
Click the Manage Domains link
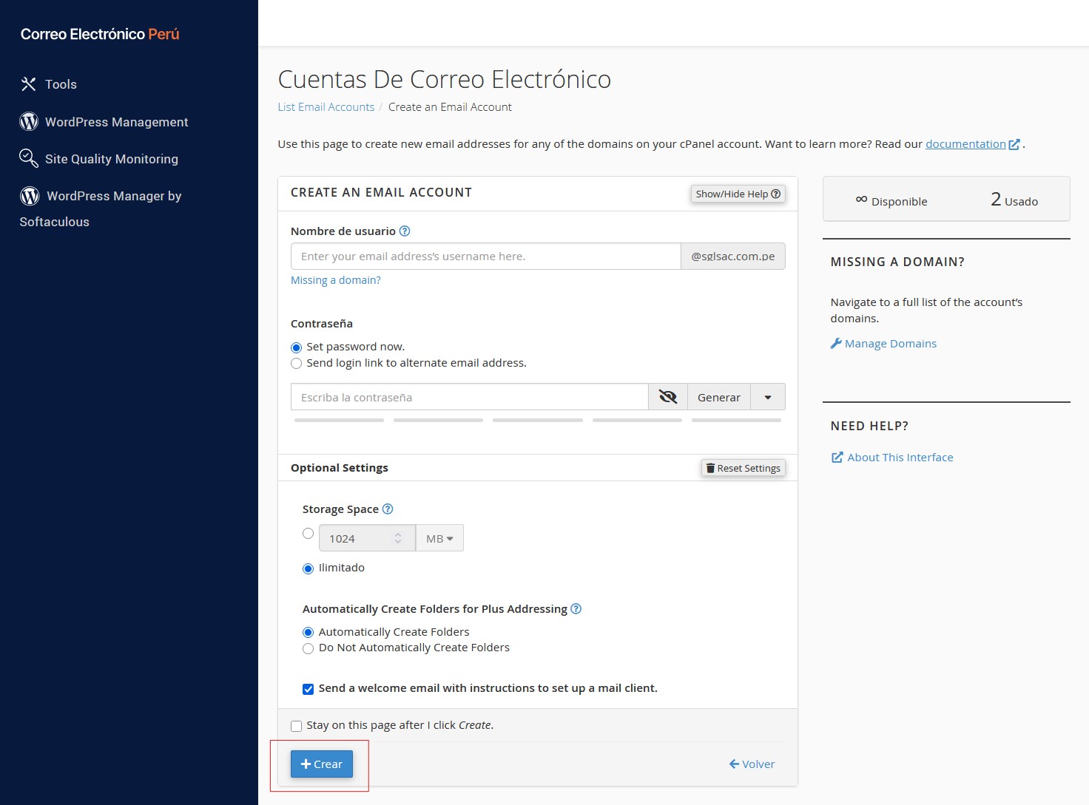coord(890,344)
